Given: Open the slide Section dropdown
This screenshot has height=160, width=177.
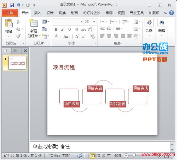Looking at the screenshot, I should click(x=45, y=36).
